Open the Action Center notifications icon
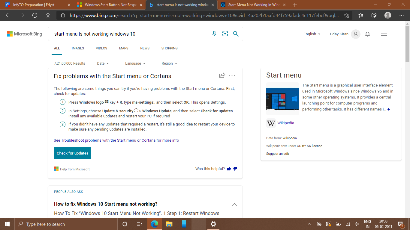 tap(400, 224)
